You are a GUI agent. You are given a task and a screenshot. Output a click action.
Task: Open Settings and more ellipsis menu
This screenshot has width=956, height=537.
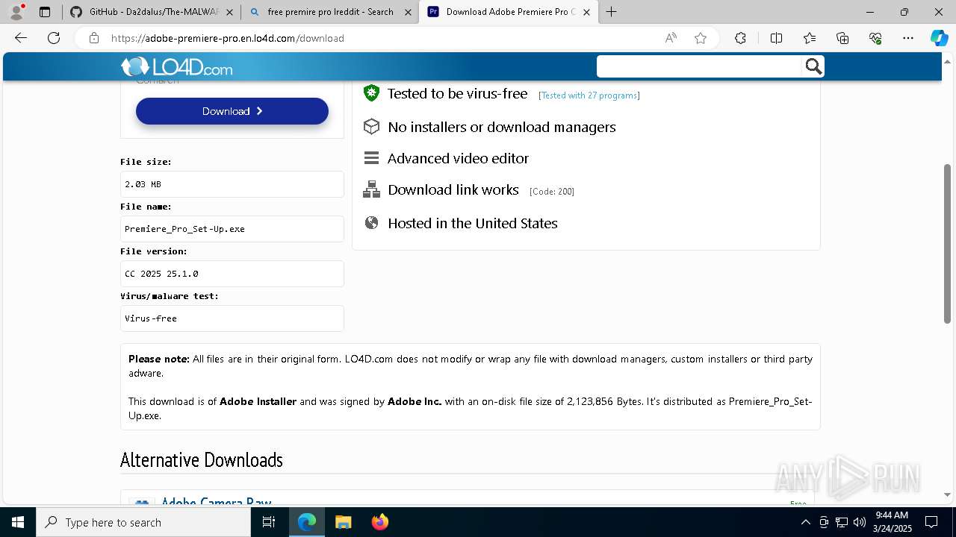pos(908,38)
